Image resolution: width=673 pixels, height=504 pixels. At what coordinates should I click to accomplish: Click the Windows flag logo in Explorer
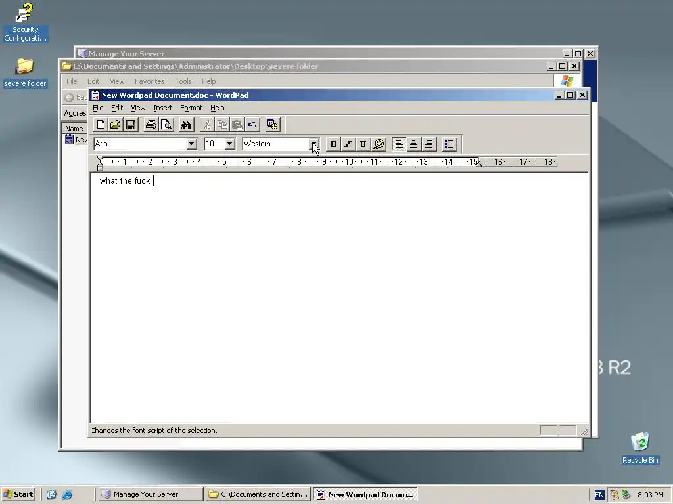click(567, 81)
